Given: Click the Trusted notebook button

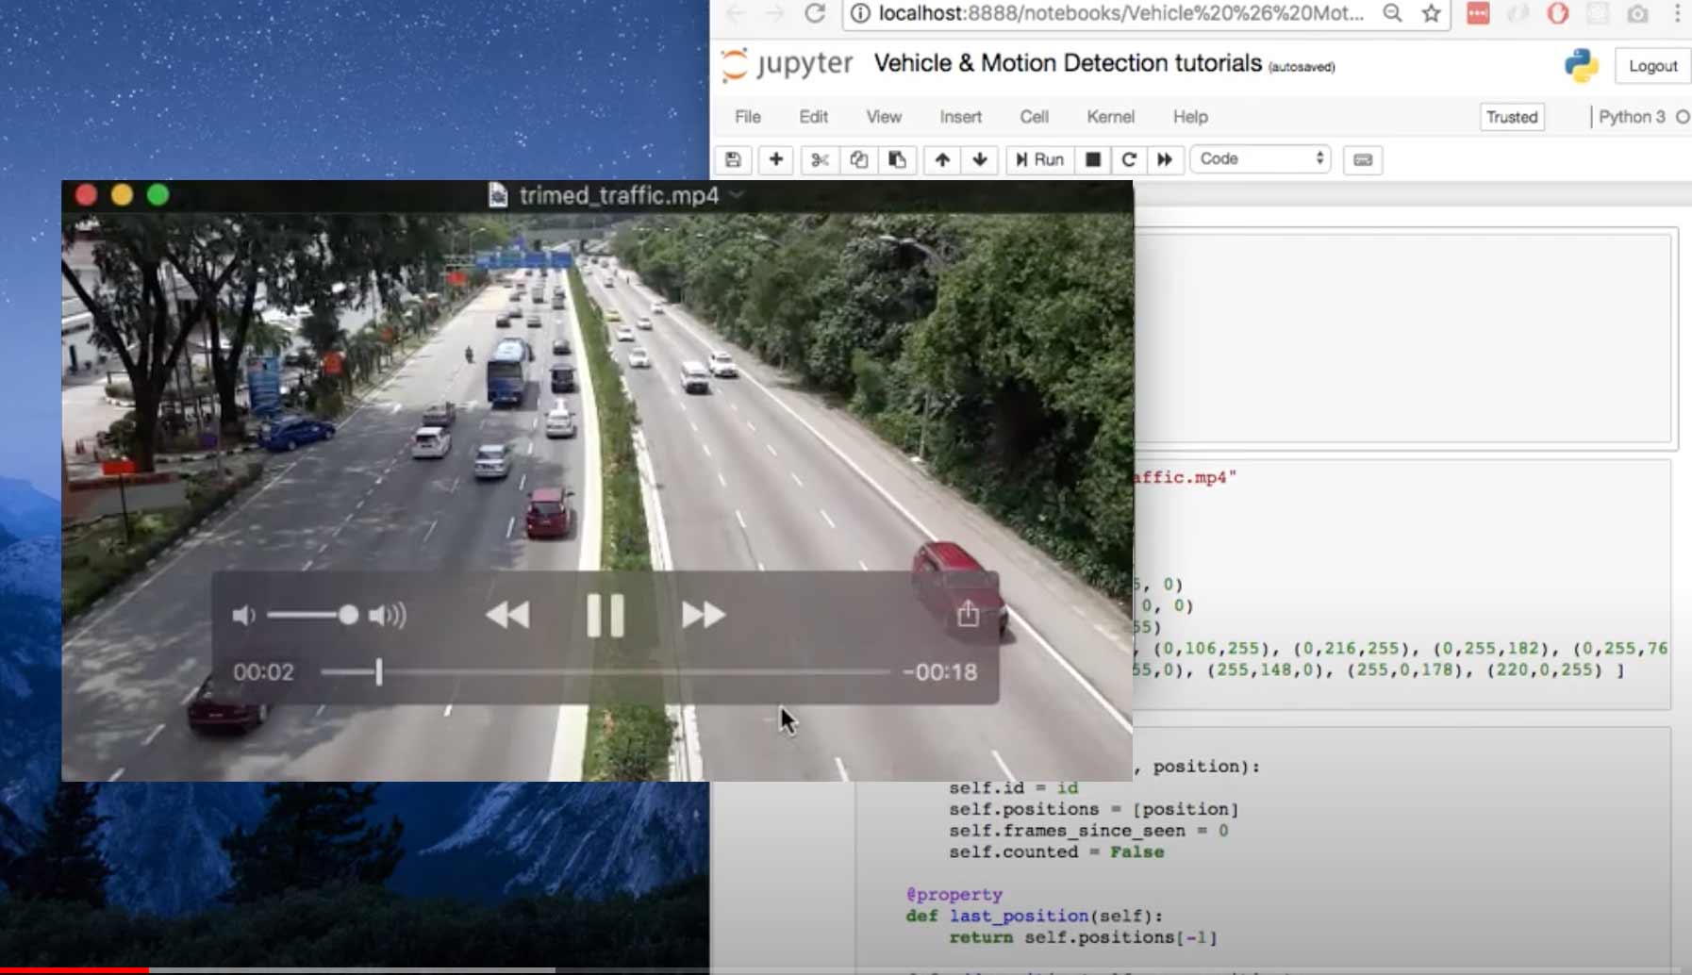Looking at the screenshot, I should [x=1512, y=117].
